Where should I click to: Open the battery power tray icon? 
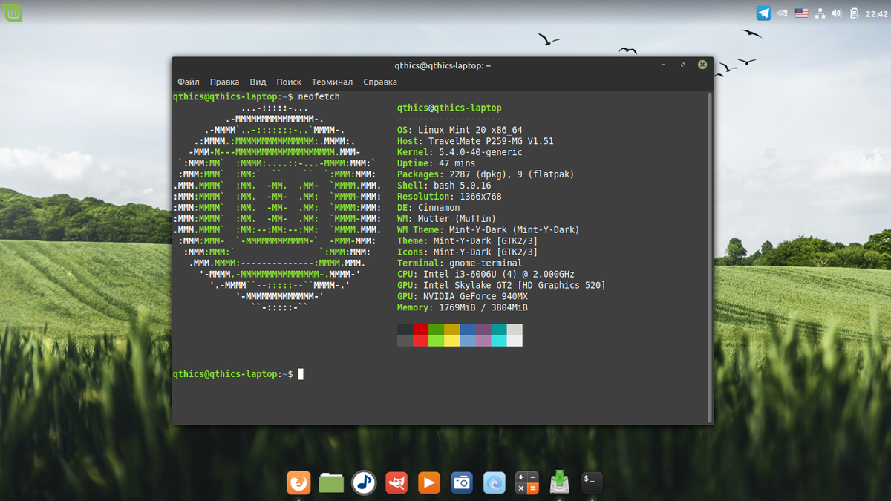[855, 13]
